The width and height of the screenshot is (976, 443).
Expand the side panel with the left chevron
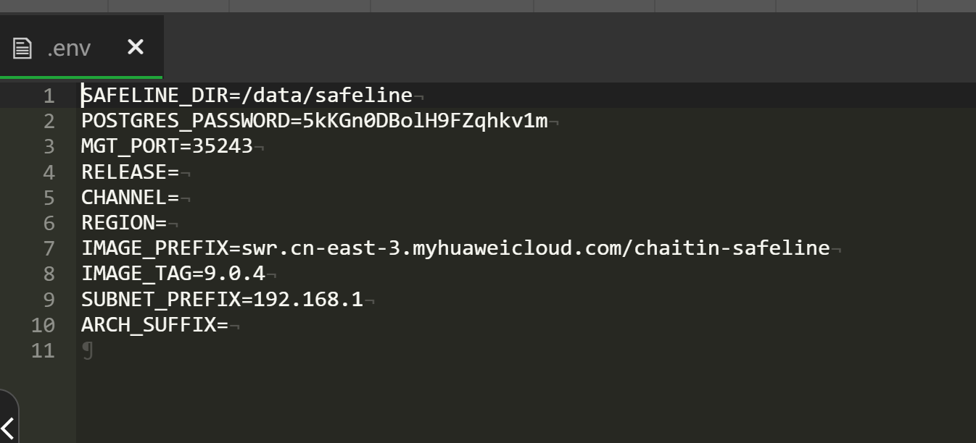(8, 426)
